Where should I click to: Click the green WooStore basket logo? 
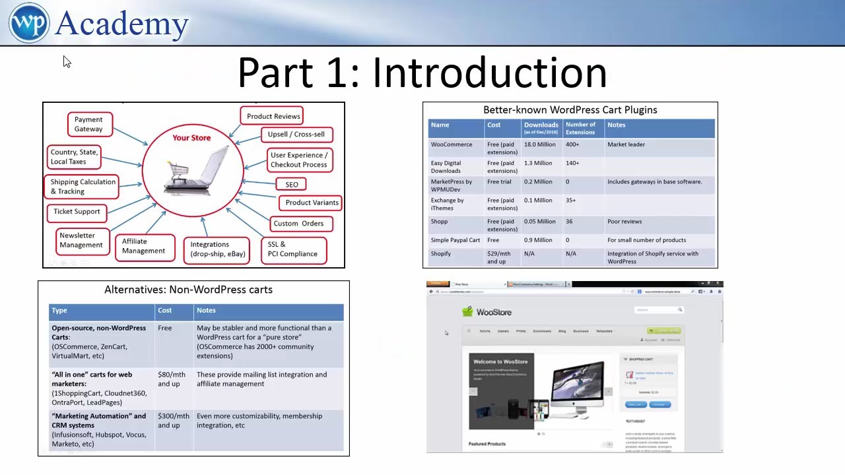click(467, 311)
